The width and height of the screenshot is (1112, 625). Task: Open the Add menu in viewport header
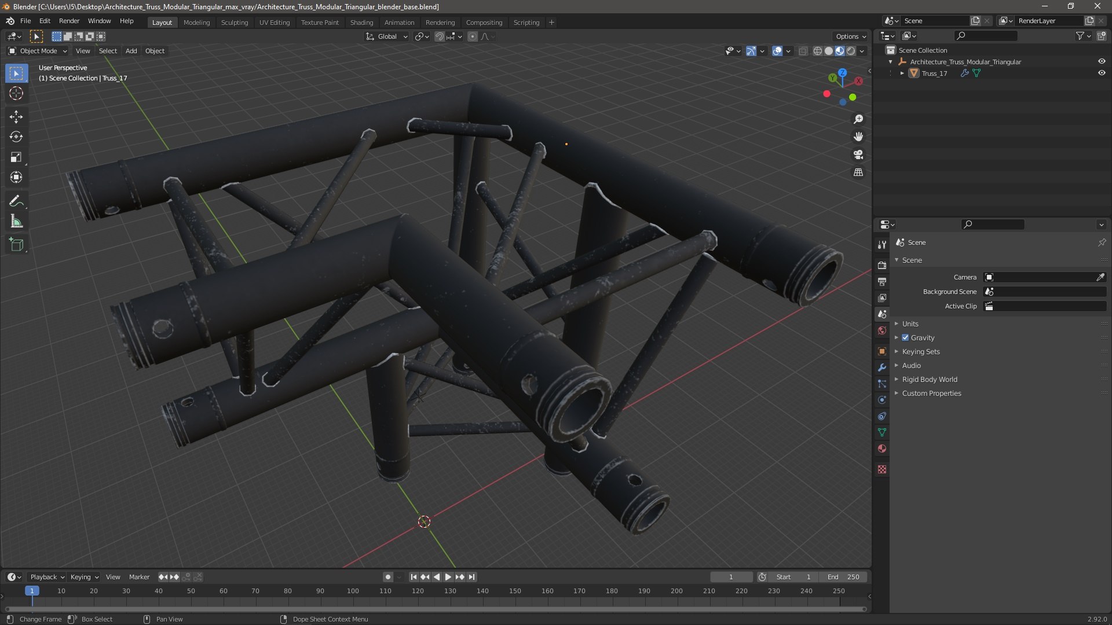point(131,51)
